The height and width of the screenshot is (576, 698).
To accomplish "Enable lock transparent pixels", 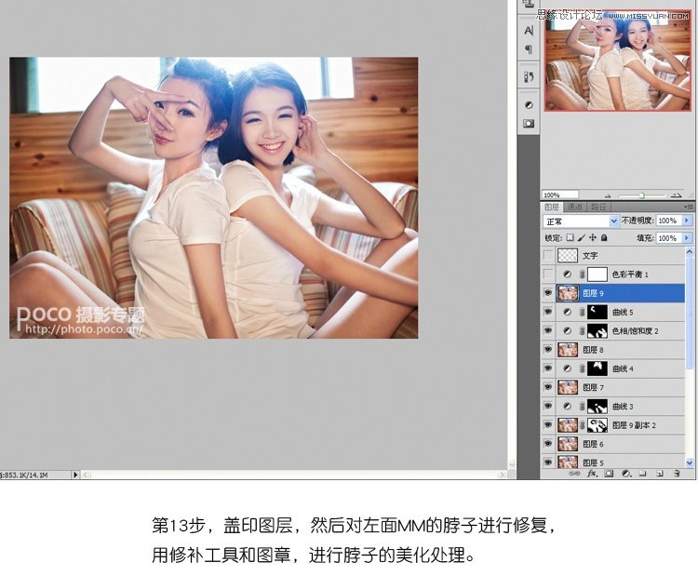I will (570, 237).
